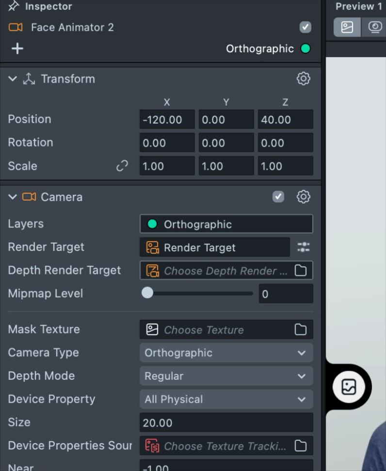386x471 pixels.
Task: Click the add component plus icon
Action: tap(17, 48)
